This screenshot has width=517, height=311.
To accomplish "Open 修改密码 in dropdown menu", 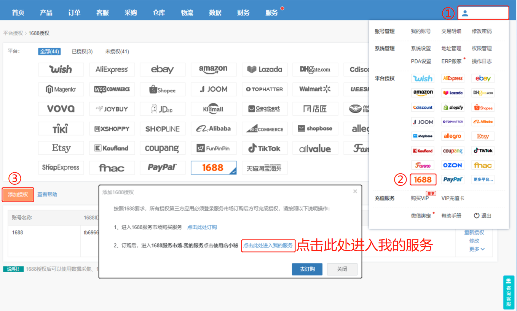I will point(482,32).
